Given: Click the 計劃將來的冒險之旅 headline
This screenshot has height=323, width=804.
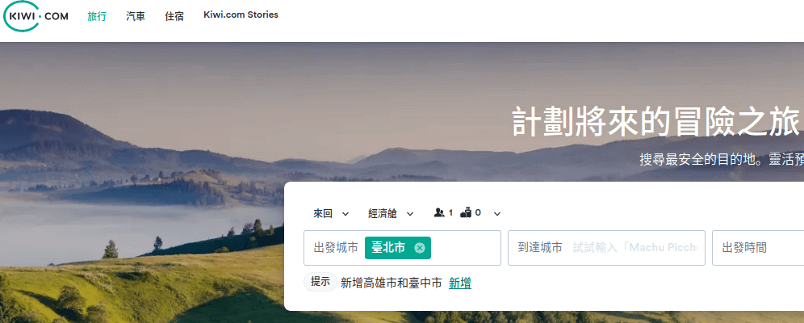Looking at the screenshot, I should 655,123.
